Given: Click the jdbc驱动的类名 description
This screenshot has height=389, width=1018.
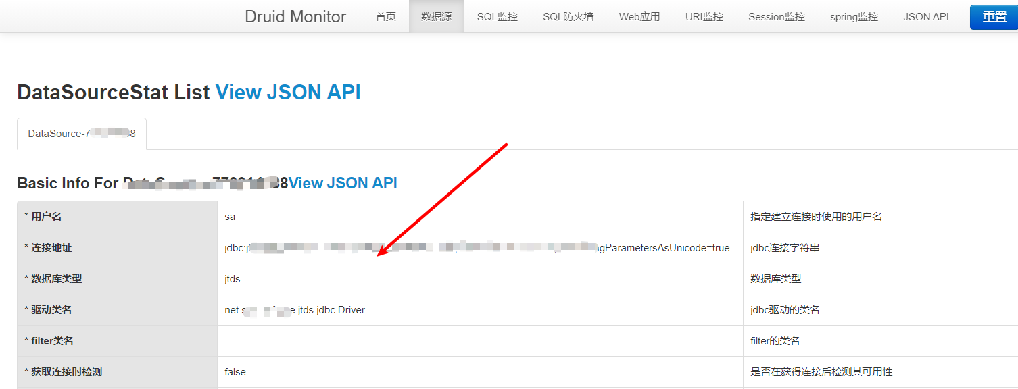Looking at the screenshot, I should click(785, 310).
